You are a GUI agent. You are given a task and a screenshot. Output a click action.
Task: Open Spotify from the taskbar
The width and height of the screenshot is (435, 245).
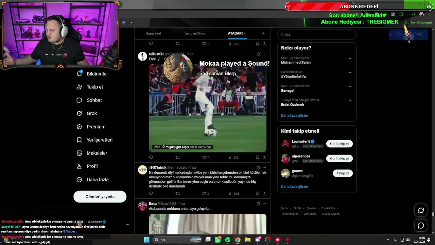[228, 240]
